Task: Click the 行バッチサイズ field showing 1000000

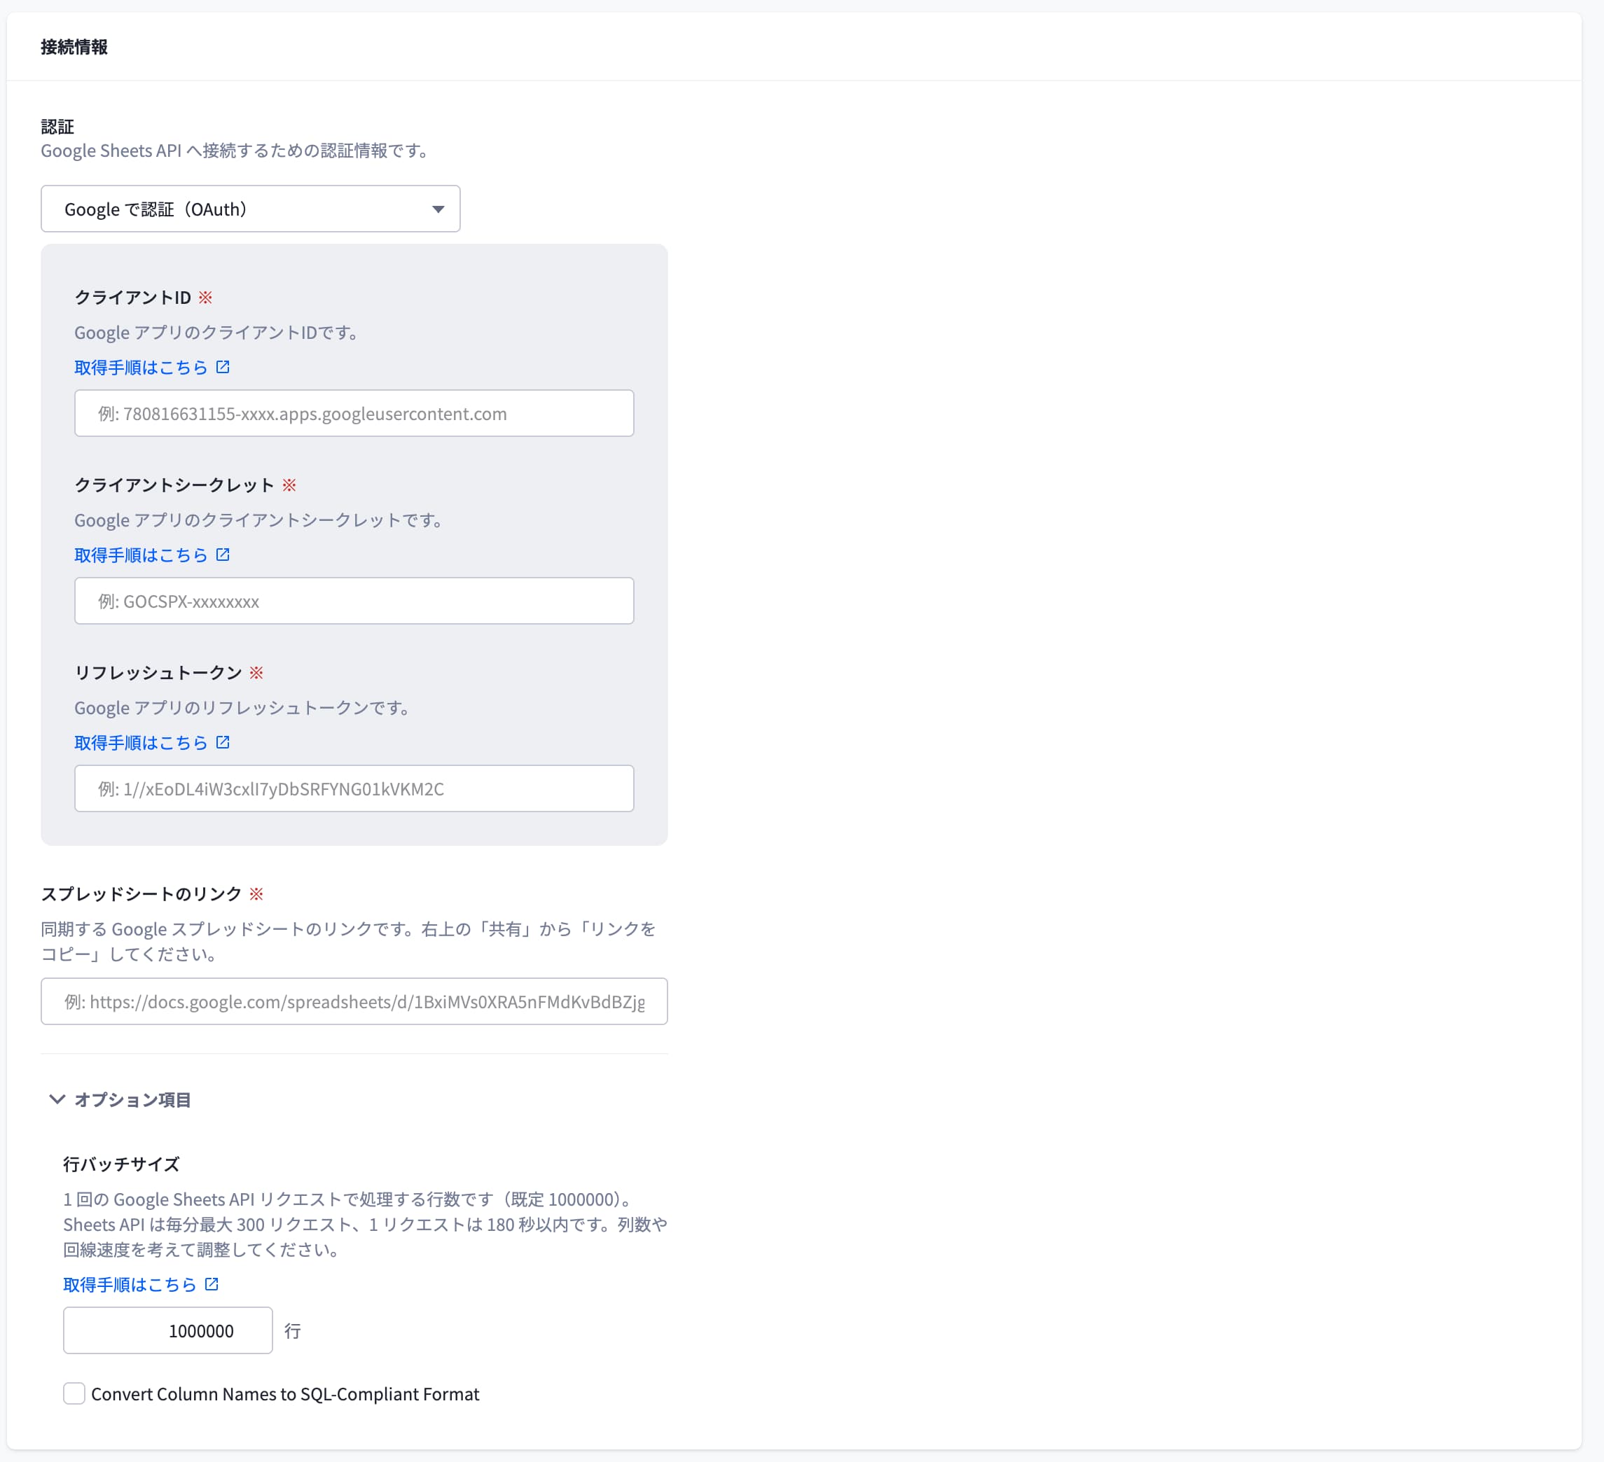Action: tap(168, 1330)
